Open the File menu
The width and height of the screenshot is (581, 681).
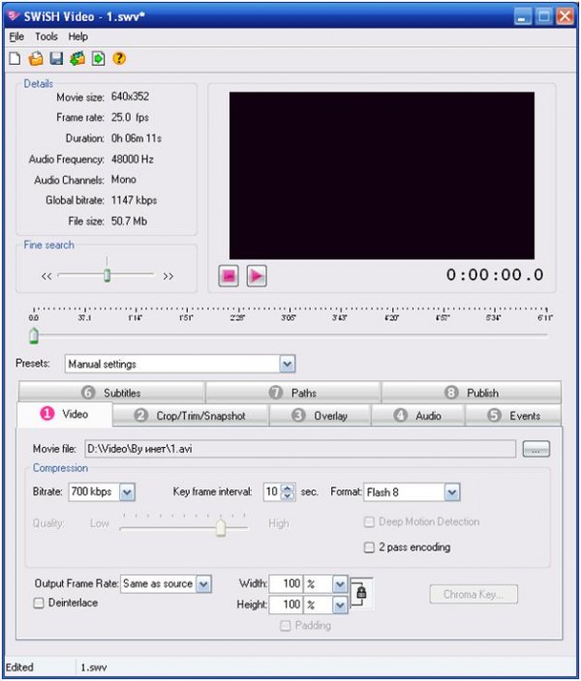click(x=16, y=37)
